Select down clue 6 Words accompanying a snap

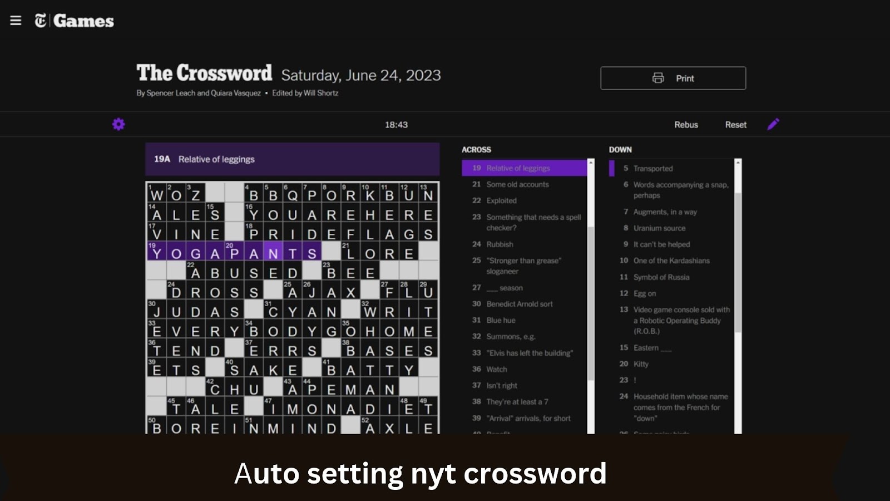[671, 190]
